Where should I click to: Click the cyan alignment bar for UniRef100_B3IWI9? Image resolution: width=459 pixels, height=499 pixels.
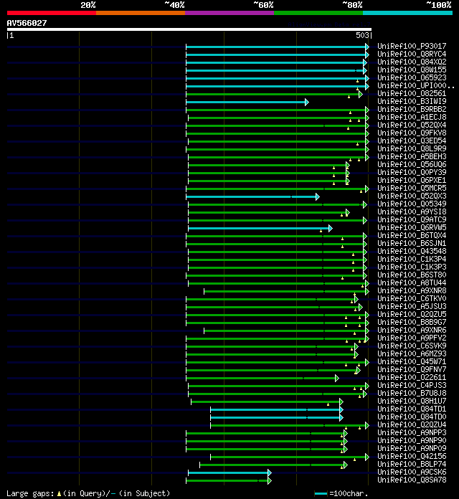click(x=247, y=102)
